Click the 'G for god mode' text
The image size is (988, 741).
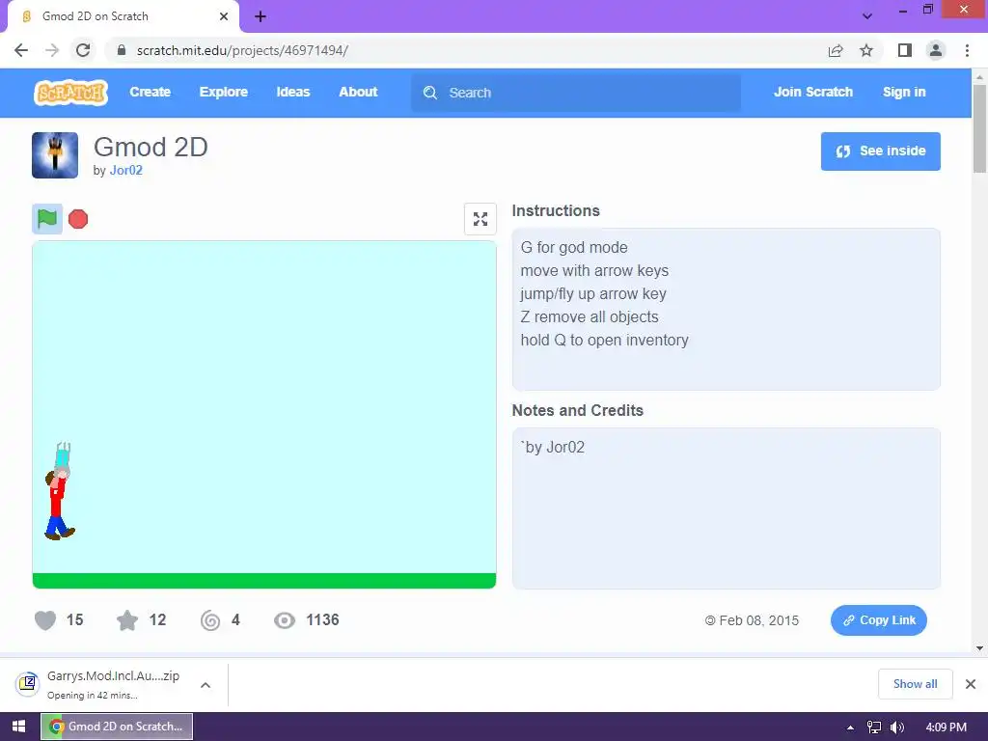[574, 248]
